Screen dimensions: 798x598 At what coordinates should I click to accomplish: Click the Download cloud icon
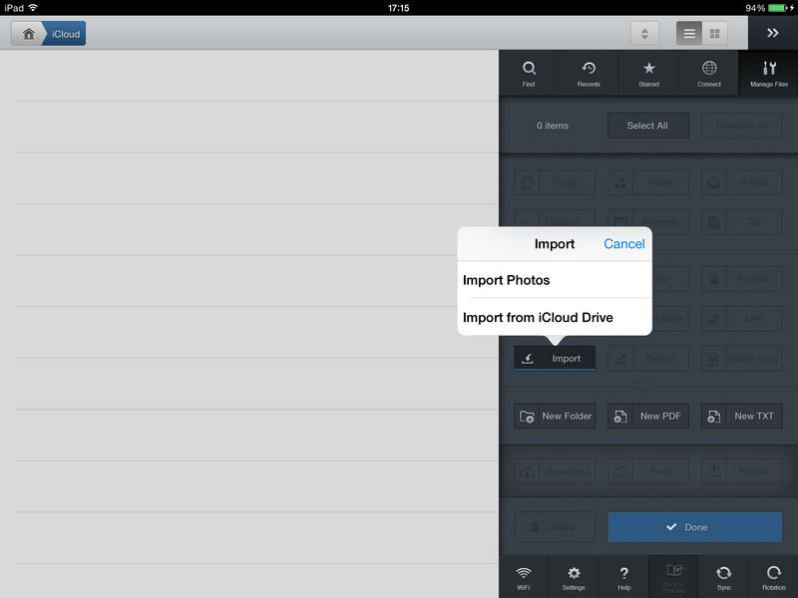point(527,471)
